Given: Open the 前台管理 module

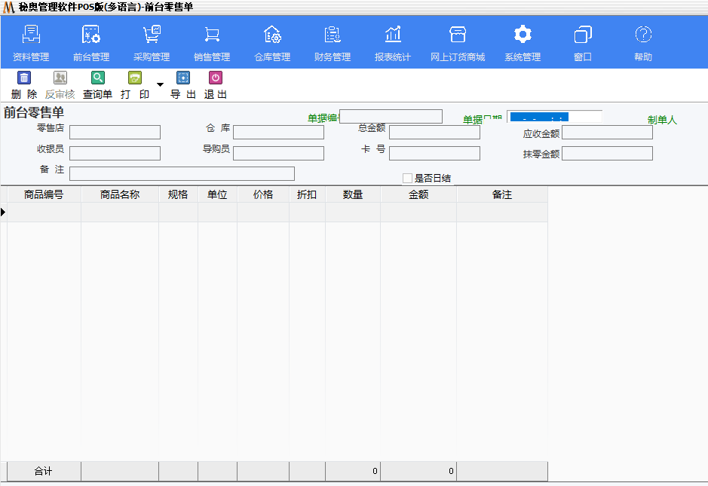Looking at the screenshot, I should click(x=91, y=43).
